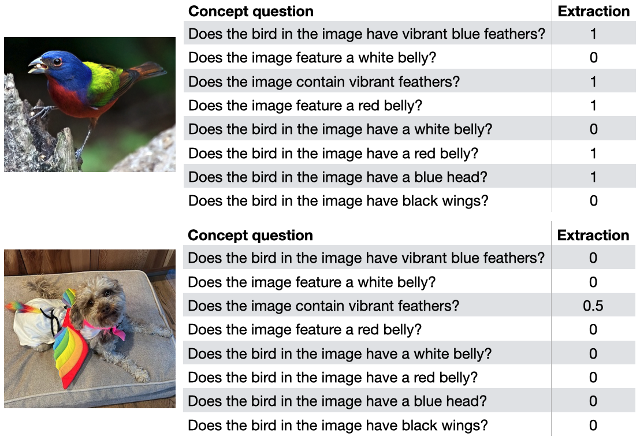
Task: Select the 'Extraction' header in the top table
Action: coord(593,11)
